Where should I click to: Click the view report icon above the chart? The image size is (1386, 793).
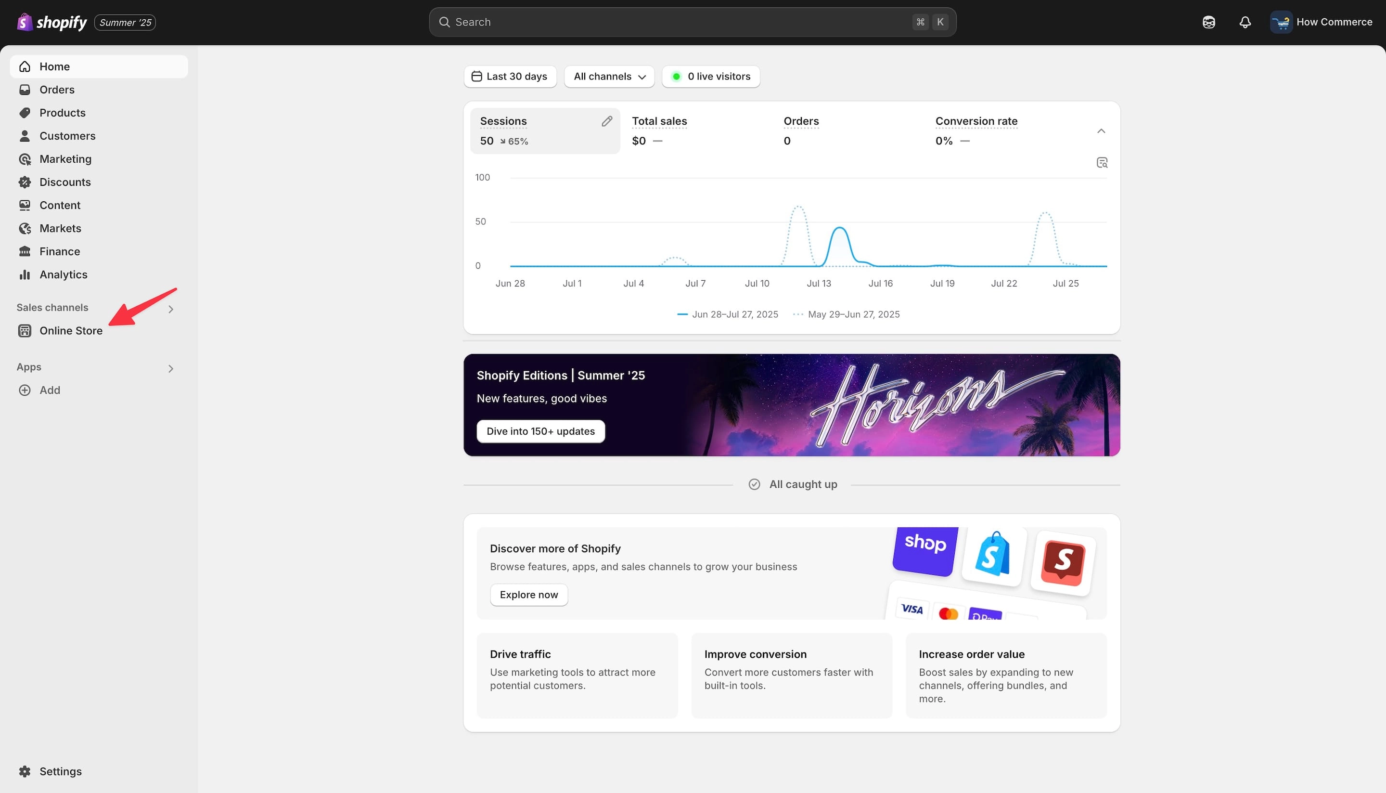1102,163
